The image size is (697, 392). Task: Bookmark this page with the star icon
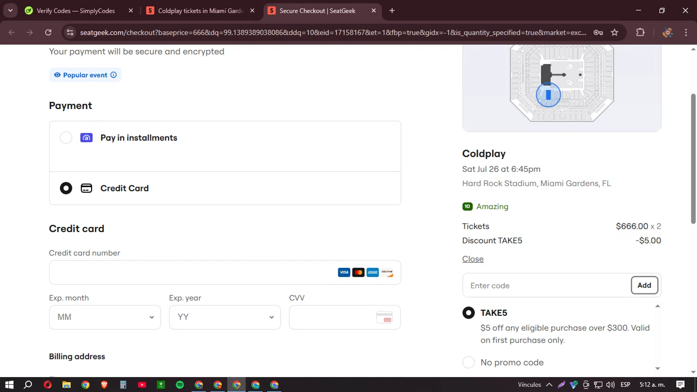(615, 33)
